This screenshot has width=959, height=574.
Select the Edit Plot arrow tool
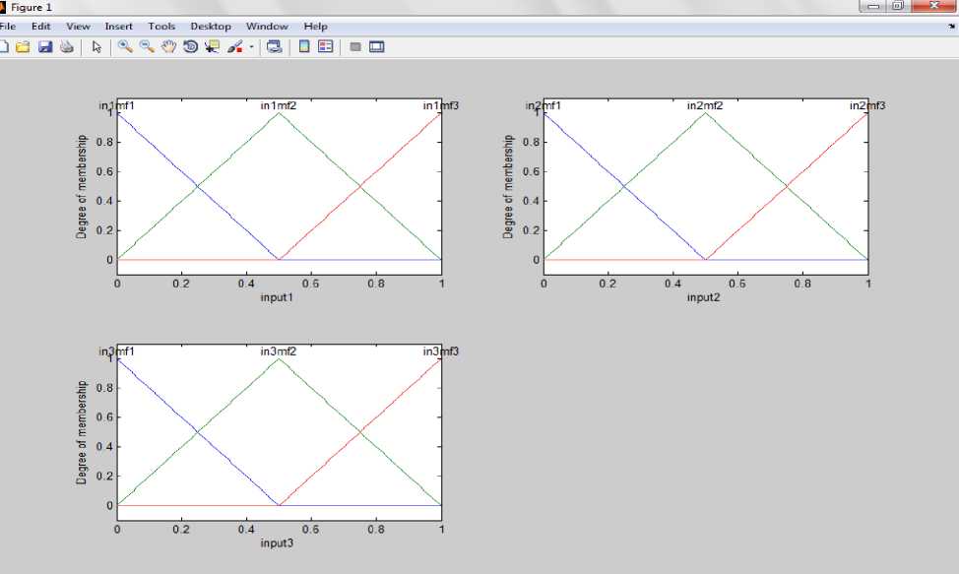(x=96, y=47)
